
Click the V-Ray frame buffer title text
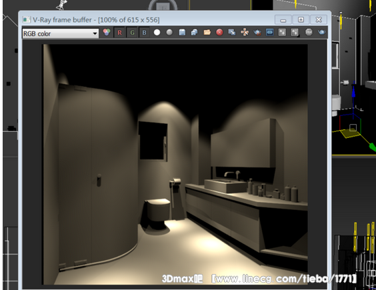(x=96, y=20)
